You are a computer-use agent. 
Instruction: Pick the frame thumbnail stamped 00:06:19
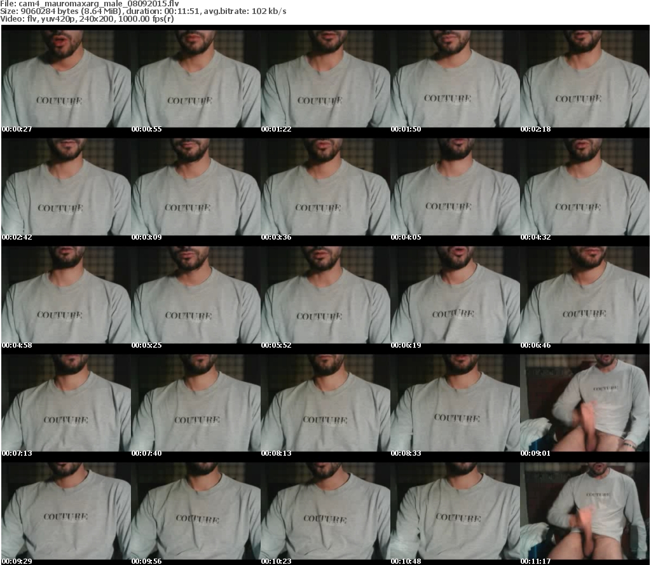455,295
